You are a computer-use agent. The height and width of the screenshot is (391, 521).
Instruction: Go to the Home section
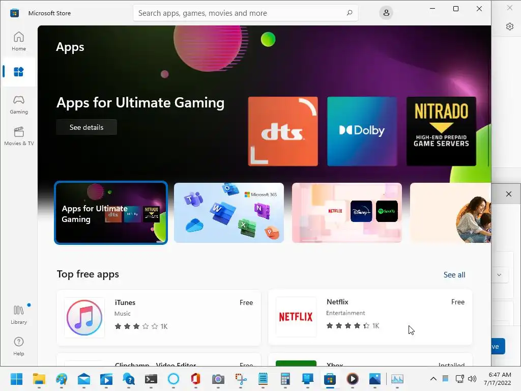coord(19,41)
